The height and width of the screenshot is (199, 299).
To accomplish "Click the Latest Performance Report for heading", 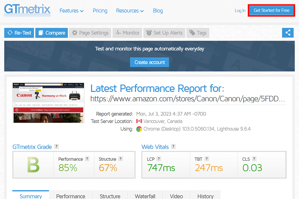I will (x=157, y=88).
